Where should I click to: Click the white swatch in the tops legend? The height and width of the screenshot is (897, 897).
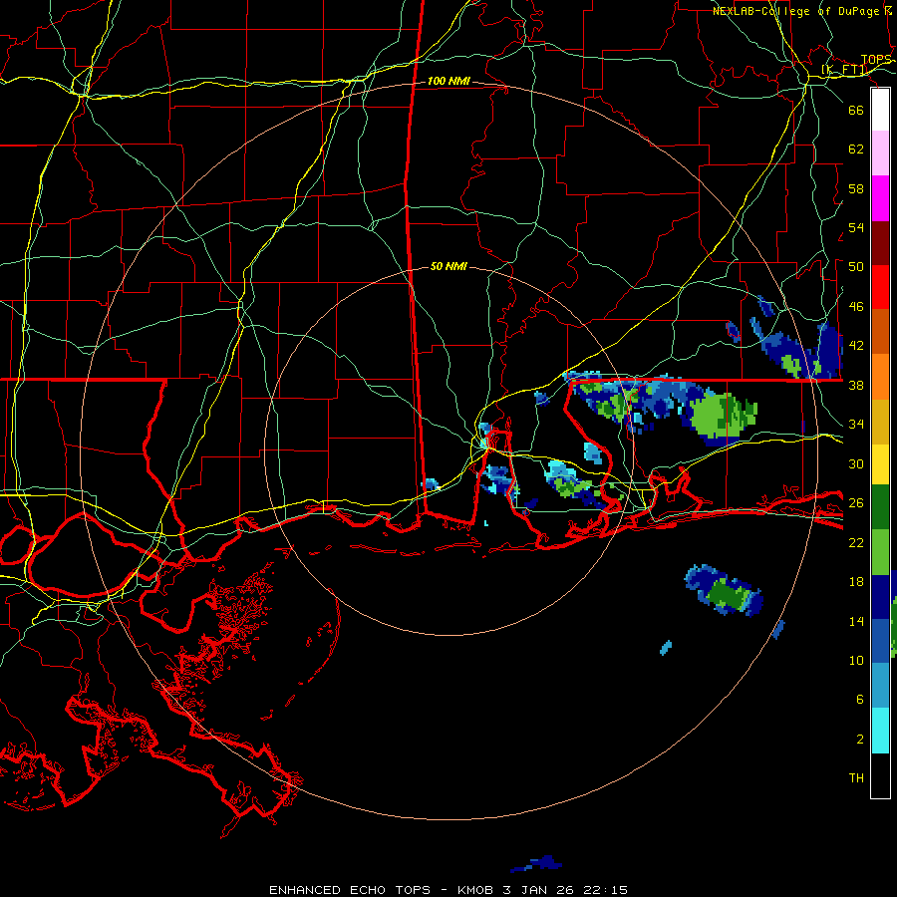coord(880,110)
